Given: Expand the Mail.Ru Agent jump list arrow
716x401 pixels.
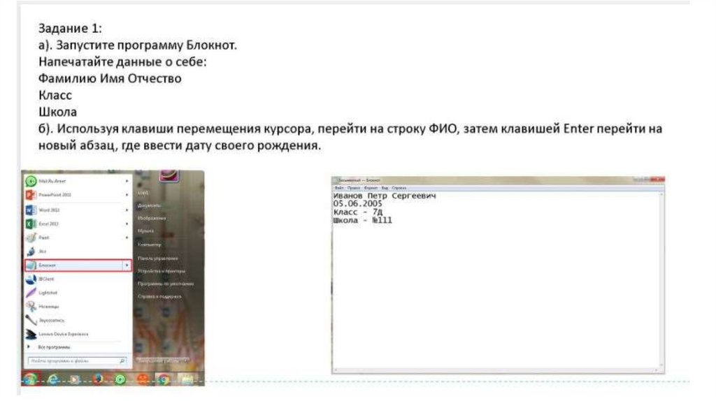Looking at the screenshot, I should tap(127, 181).
